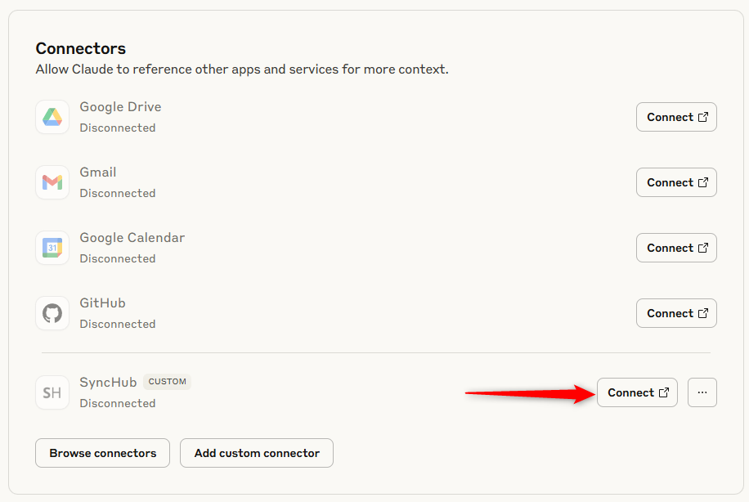Viewport: 749px width, 502px height.
Task: Select the GitHub name label
Action: (x=102, y=303)
